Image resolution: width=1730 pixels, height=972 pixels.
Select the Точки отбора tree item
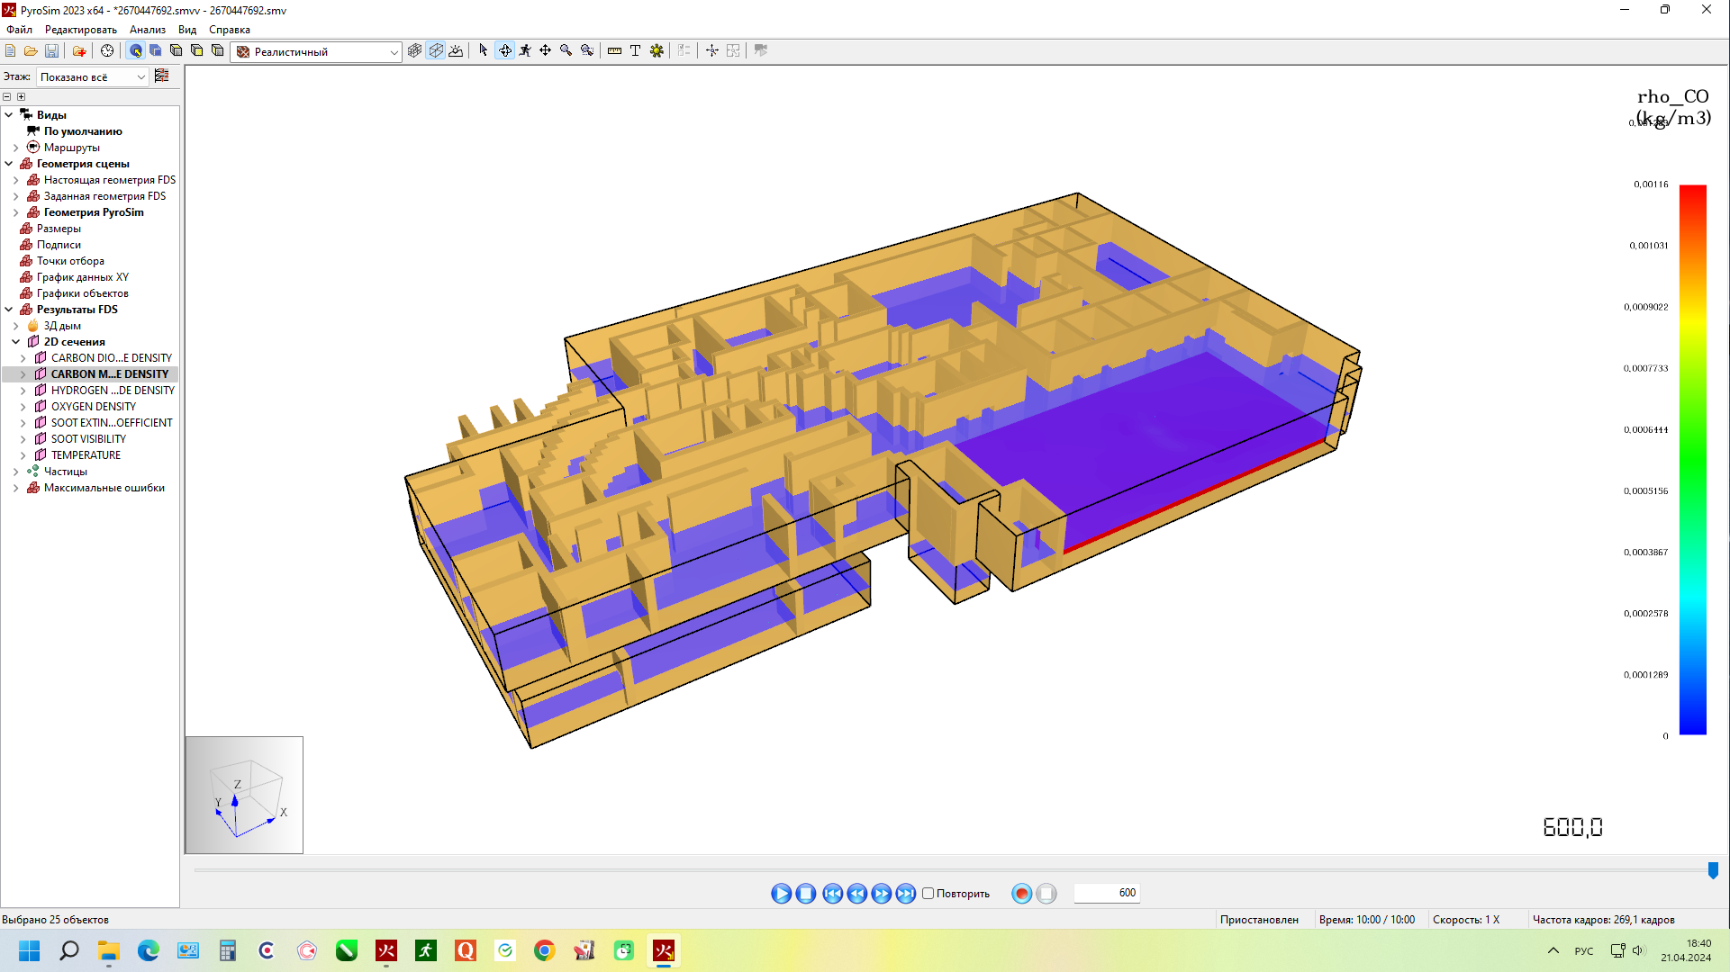point(70,261)
